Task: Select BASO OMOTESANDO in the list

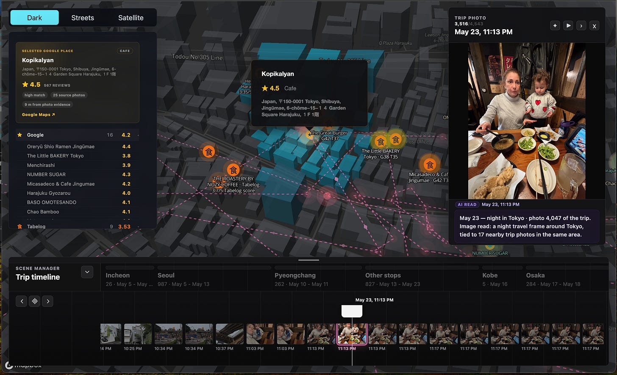Action: [78, 202]
